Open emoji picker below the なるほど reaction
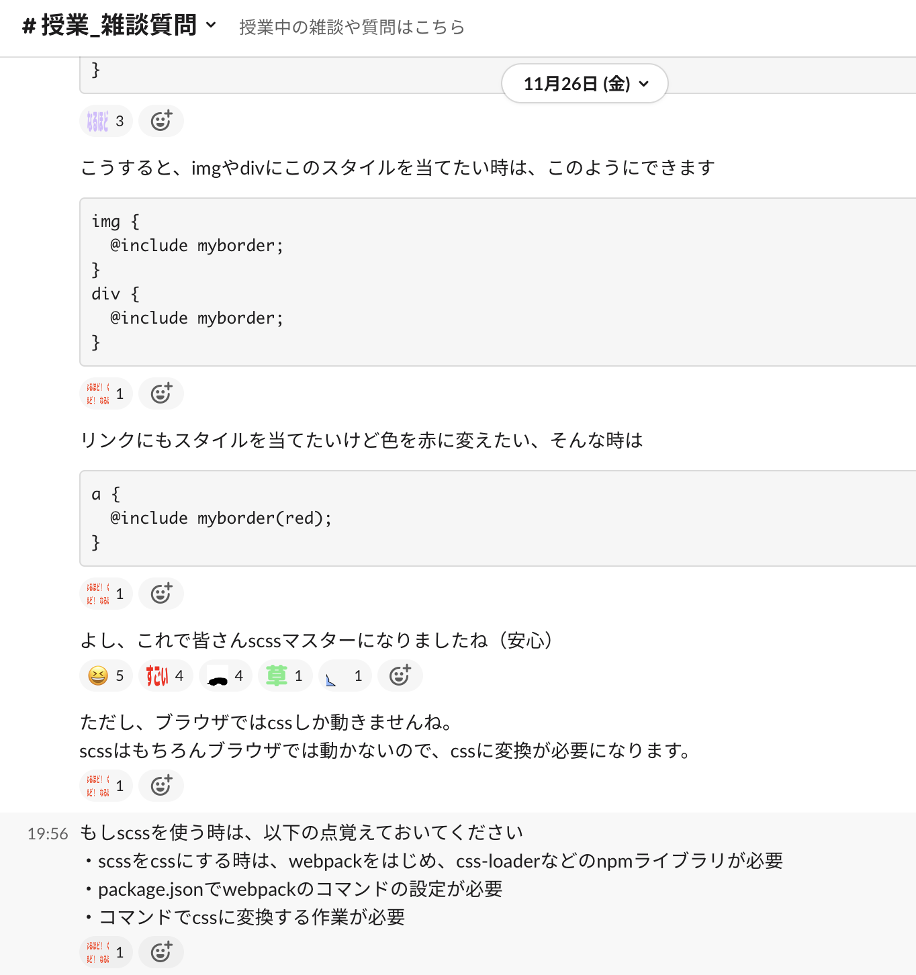Image resolution: width=916 pixels, height=975 pixels. (161, 121)
